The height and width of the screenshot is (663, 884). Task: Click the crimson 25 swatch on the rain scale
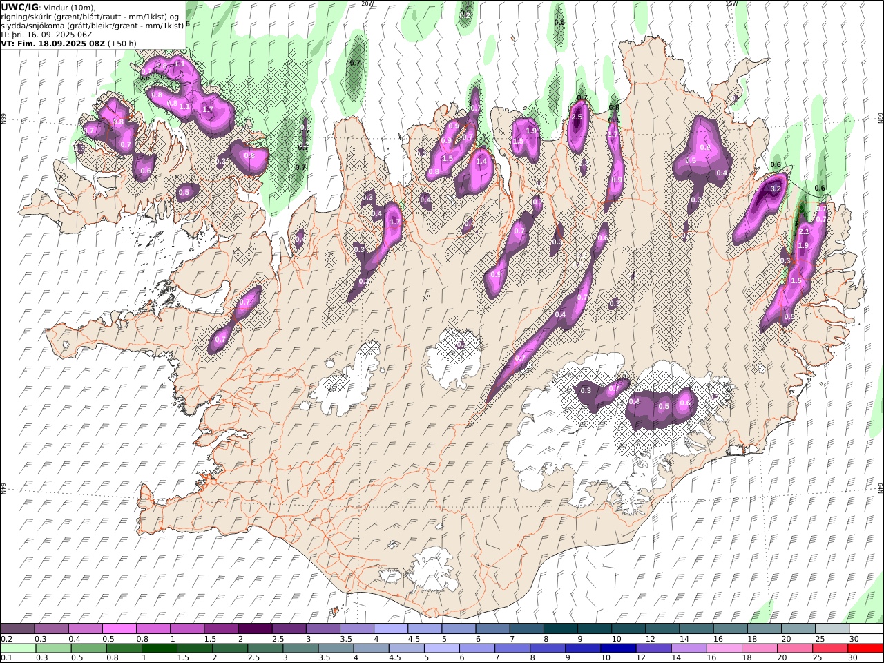[x=829, y=648]
